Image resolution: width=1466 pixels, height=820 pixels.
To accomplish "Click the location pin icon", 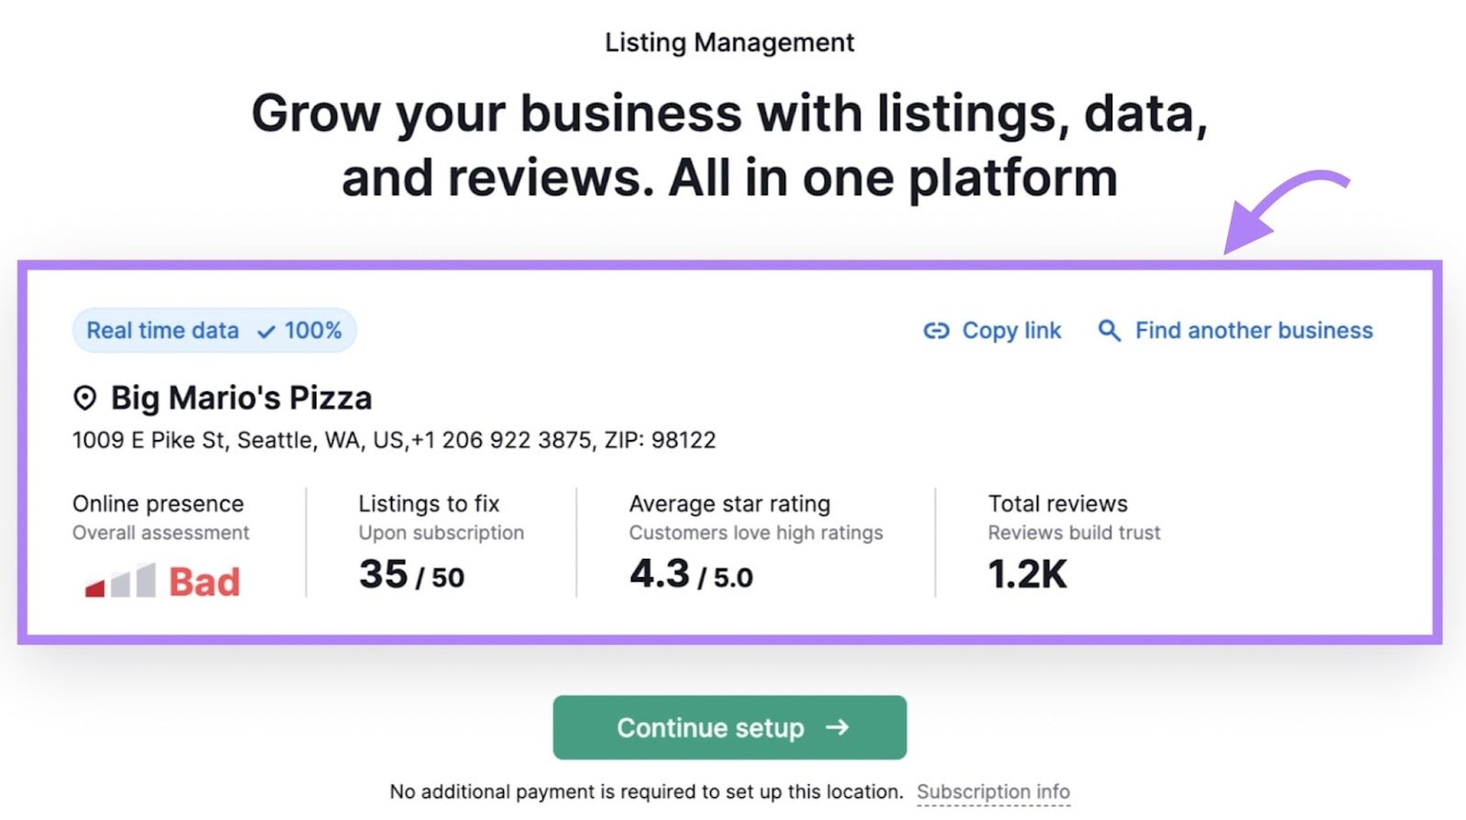I will pyautogui.click(x=85, y=399).
